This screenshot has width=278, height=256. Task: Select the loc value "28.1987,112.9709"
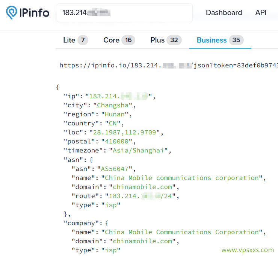tap(124, 133)
